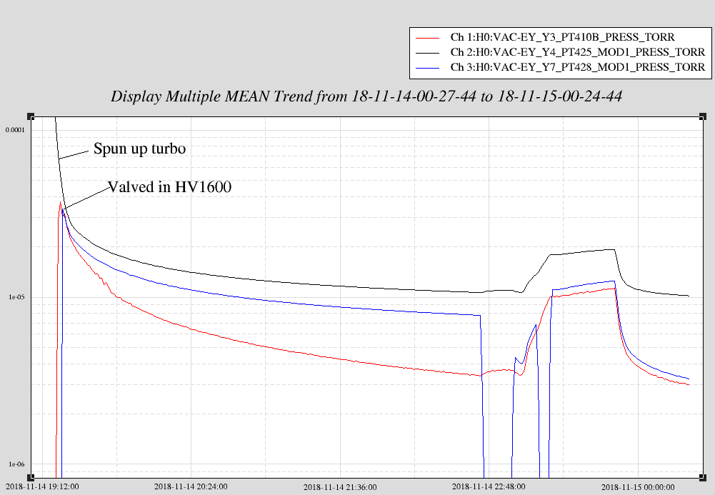Viewport: 715px width, 495px height.
Task: Click the 0.0001 y-axis label
Action: tap(15, 130)
